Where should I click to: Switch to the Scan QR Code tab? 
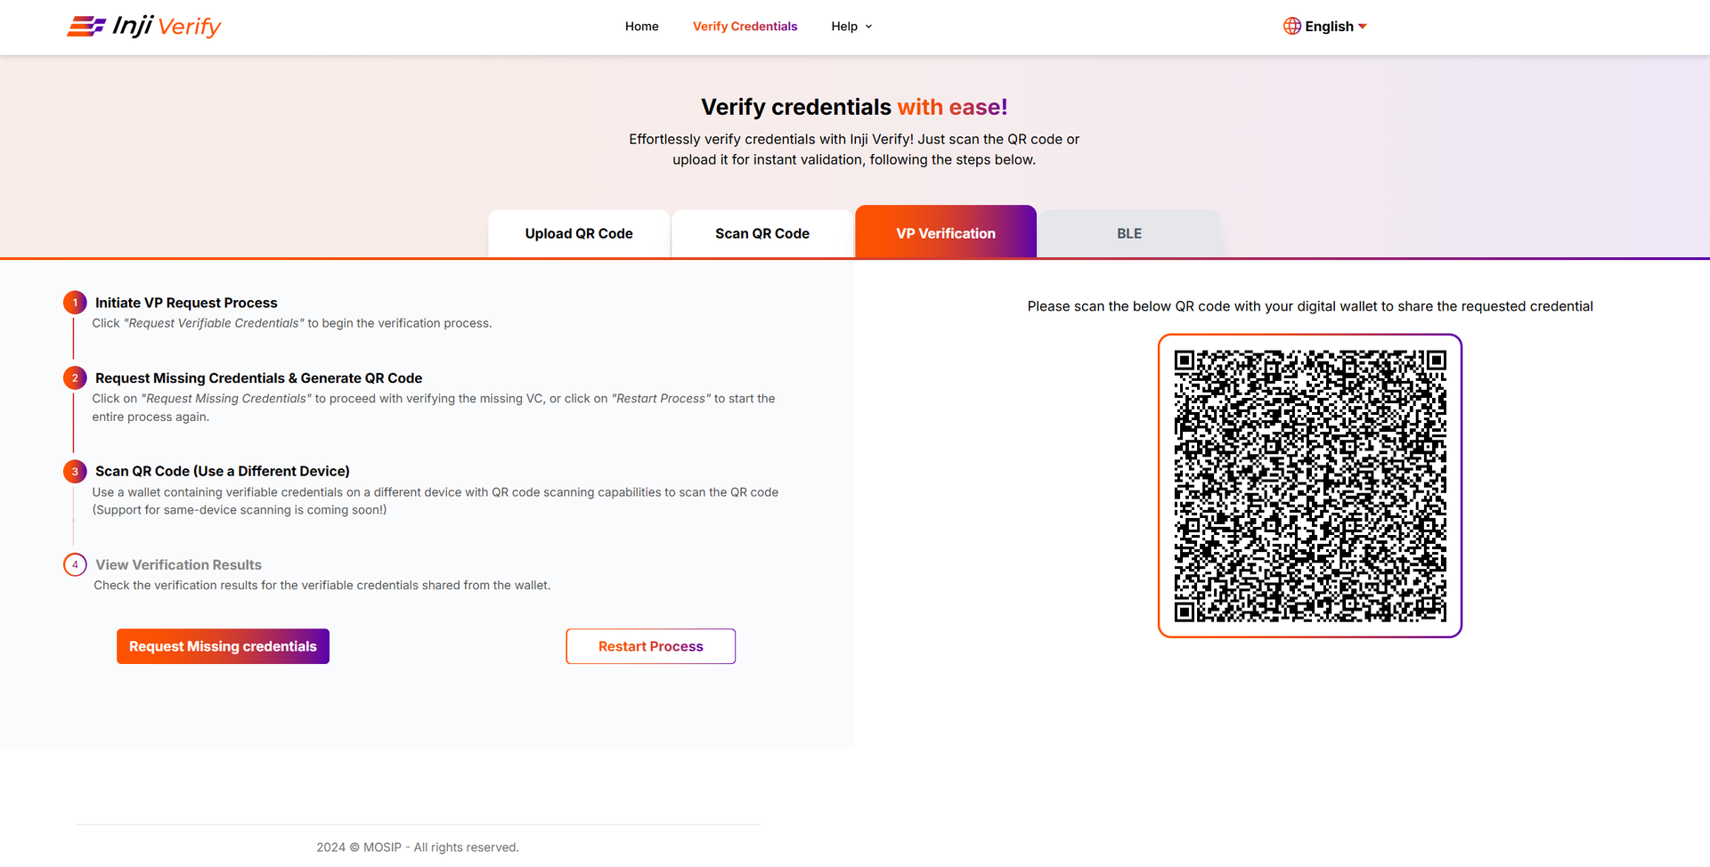point(762,234)
